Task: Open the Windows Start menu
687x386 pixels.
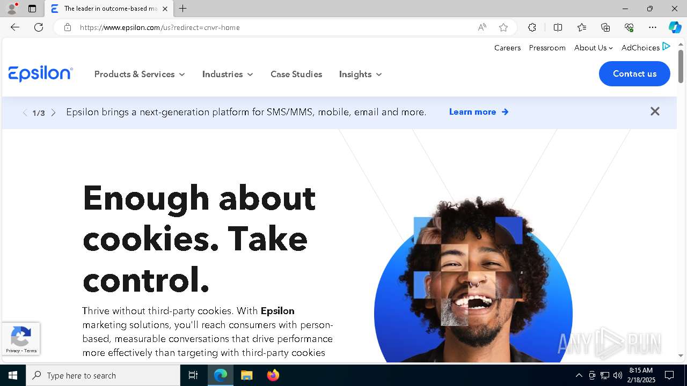Action: pos(13,375)
